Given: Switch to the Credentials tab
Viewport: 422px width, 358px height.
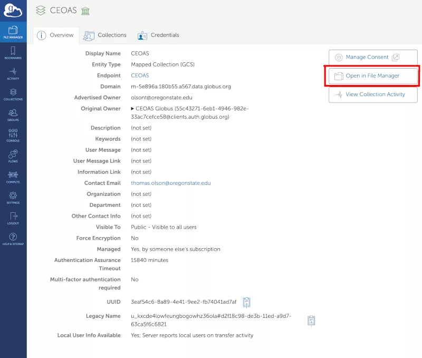Looking at the screenshot, I should click(x=158, y=35).
